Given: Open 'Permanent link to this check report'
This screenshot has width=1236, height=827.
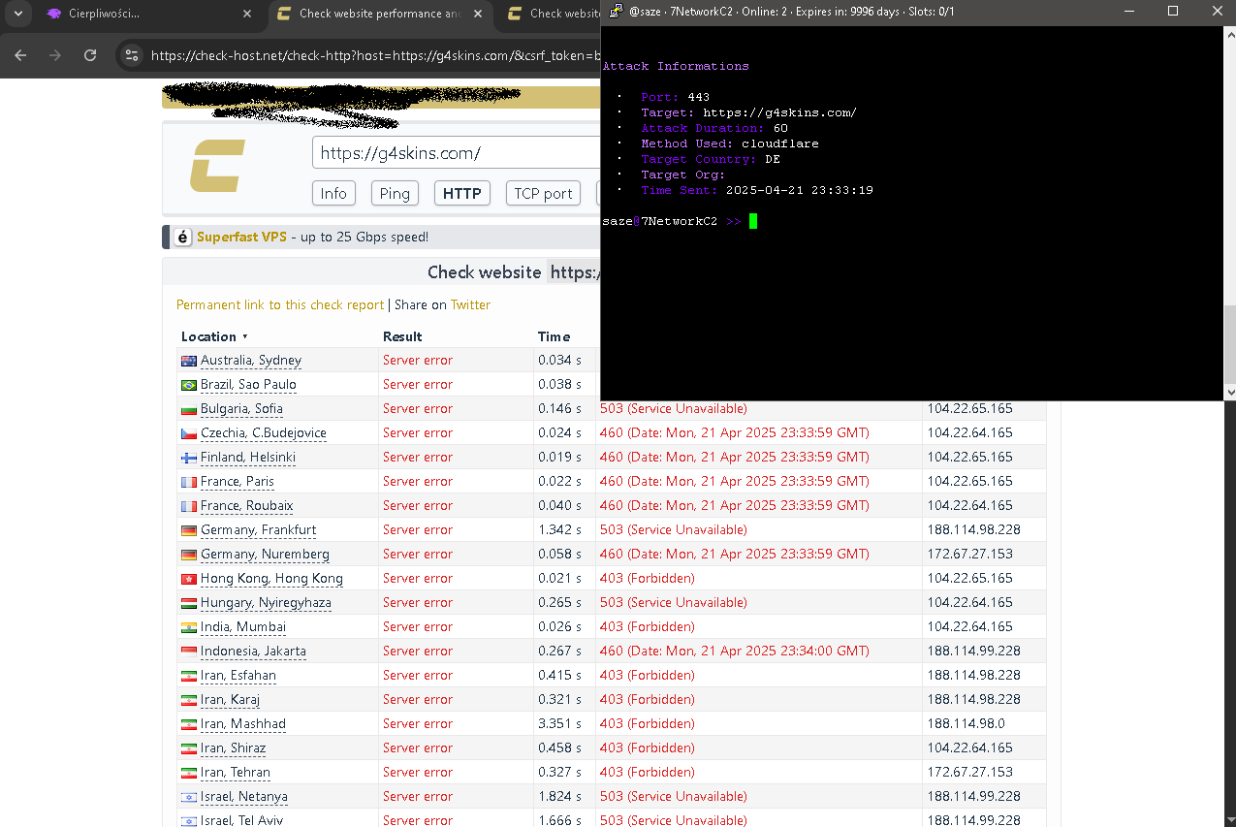Looking at the screenshot, I should (280, 304).
